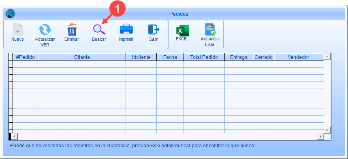Viewport: 348px width, 159px height.
Task: Sort by the #Pedido column header
Action: click(25, 57)
